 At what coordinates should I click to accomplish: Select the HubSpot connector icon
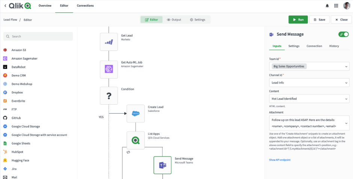tap(5, 152)
